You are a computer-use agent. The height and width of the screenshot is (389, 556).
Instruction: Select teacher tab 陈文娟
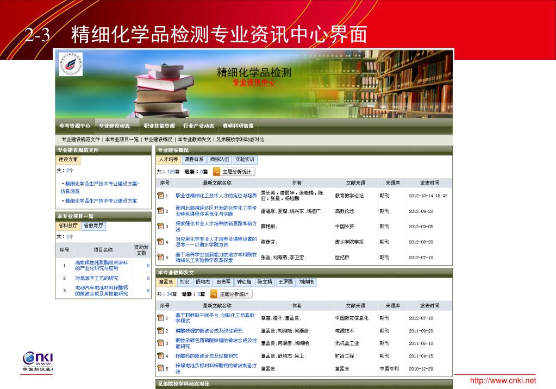pyautogui.click(x=265, y=283)
